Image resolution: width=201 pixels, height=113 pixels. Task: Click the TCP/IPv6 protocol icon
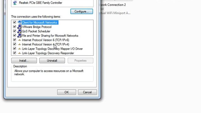coord(19,40)
